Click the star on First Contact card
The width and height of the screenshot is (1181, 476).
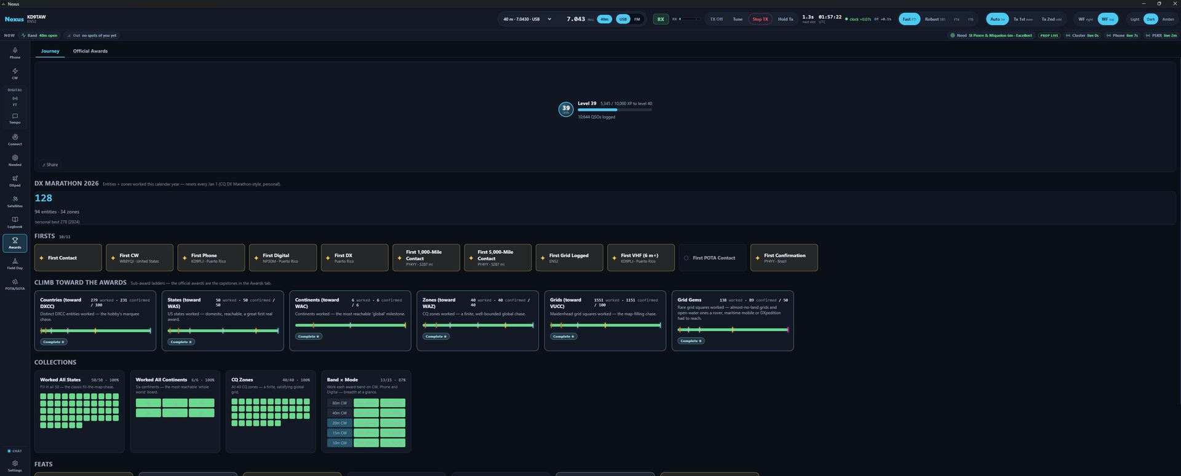click(x=41, y=258)
